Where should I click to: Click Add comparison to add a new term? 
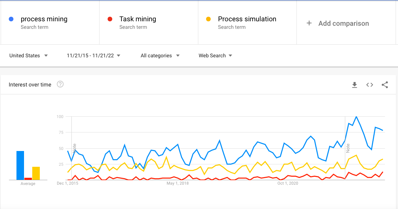pyautogui.click(x=343, y=23)
